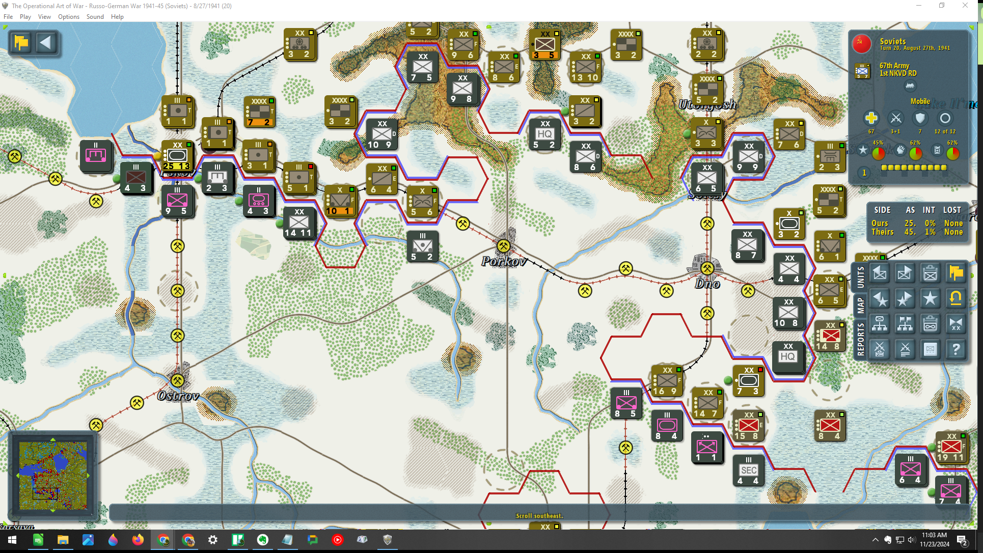
Task: Switch to the REPORTS side tab
Action: click(x=860, y=339)
